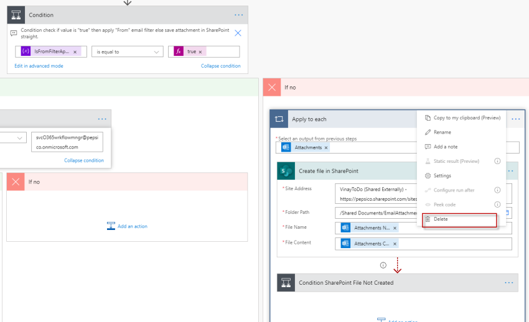
Task: Click the Apply to each header title
Action: point(309,119)
